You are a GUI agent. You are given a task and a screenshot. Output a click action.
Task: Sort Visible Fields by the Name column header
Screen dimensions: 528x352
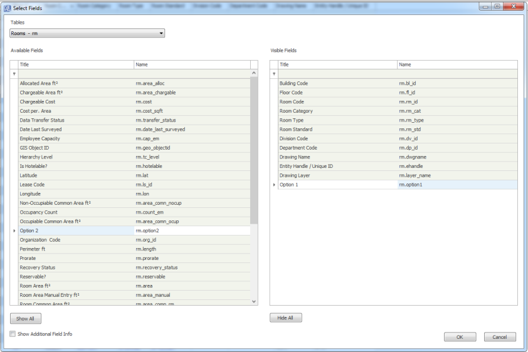457,65
